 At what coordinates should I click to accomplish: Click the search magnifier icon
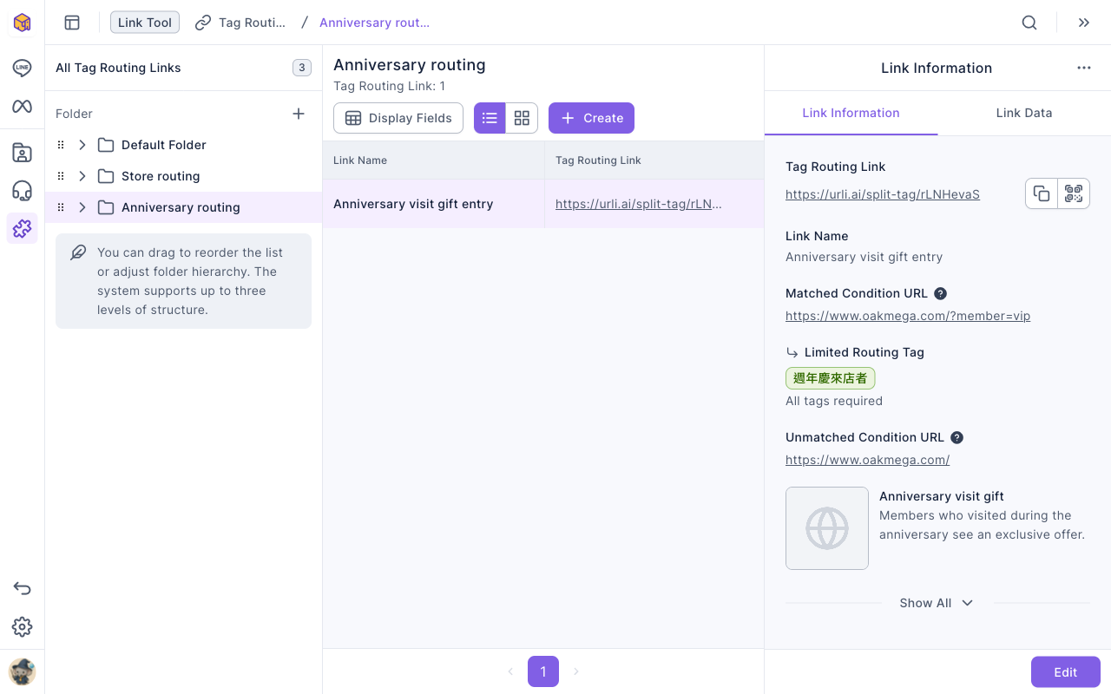[x=1029, y=23]
